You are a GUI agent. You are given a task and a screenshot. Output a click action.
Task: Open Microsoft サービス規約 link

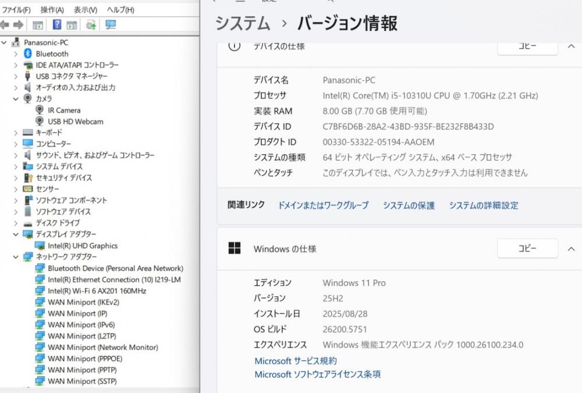296,360
